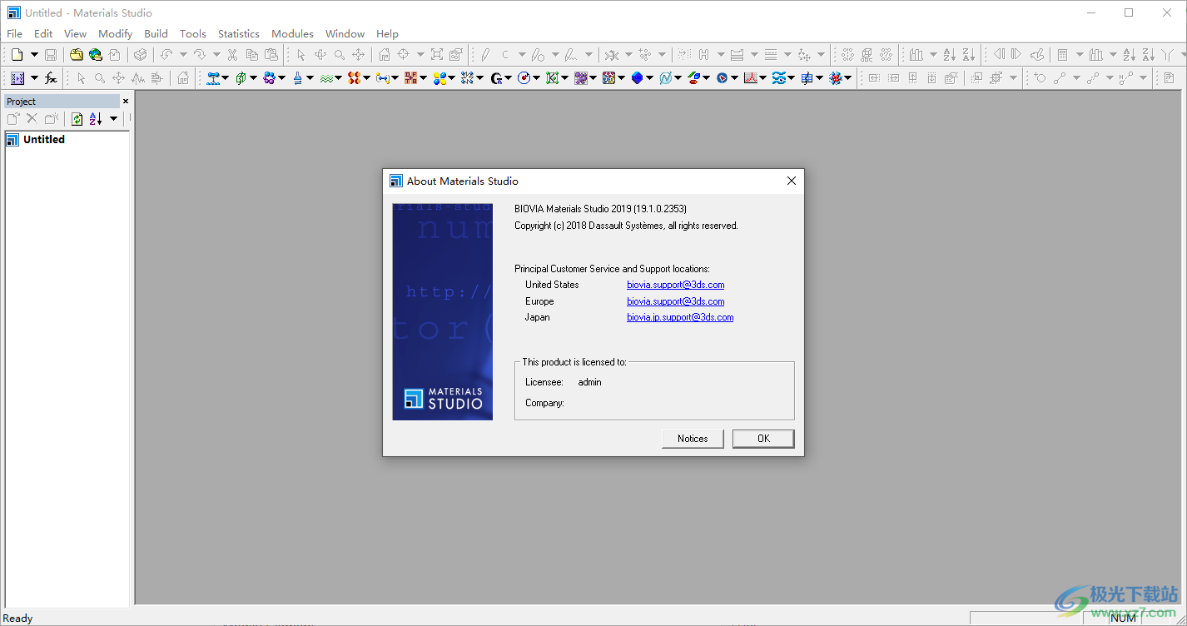
Task: Click the home reset view icon in top toolbar
Action: [384, 55]
